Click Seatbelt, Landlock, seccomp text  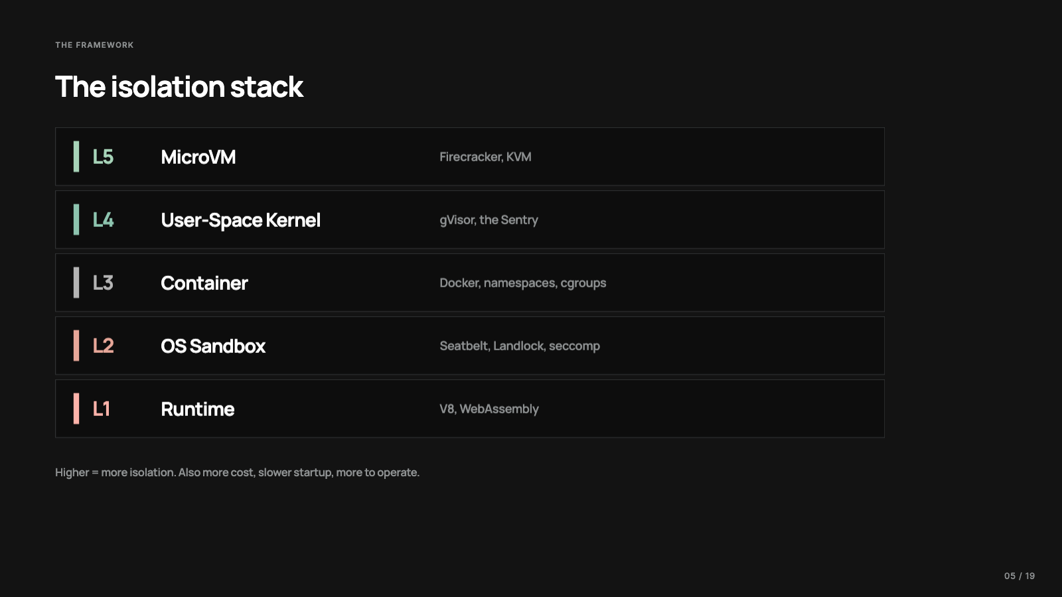click(520, 346)
